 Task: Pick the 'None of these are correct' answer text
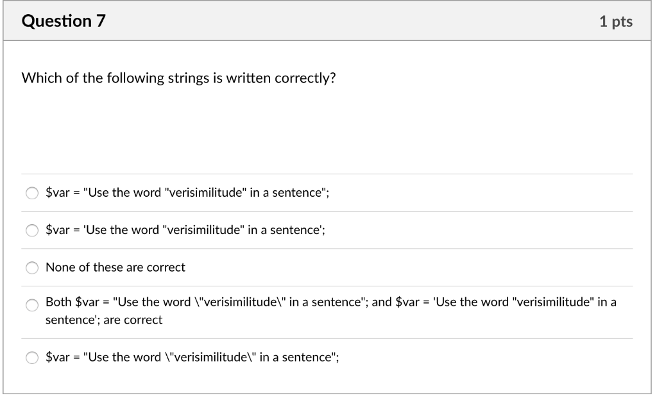point(114,267)
